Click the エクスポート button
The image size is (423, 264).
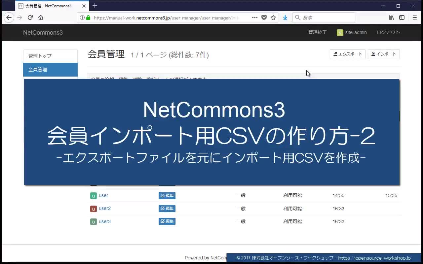tap(348, 54)
